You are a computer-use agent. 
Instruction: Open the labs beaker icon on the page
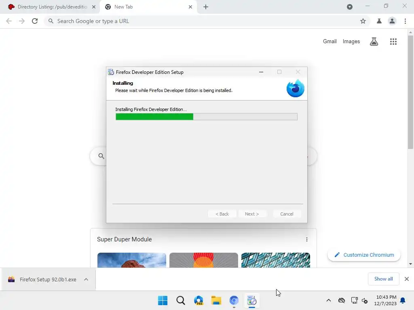point(374,42)
